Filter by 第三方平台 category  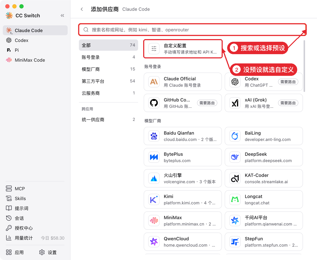tap(108, 81)
